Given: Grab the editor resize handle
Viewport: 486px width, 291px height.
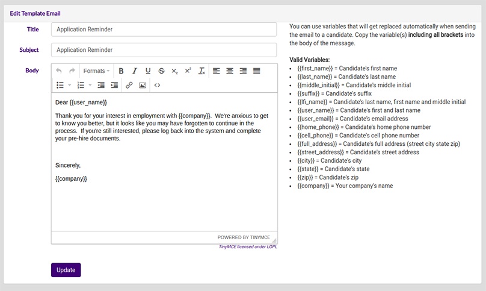Looking at the screenshot, I should click(274, 240).
